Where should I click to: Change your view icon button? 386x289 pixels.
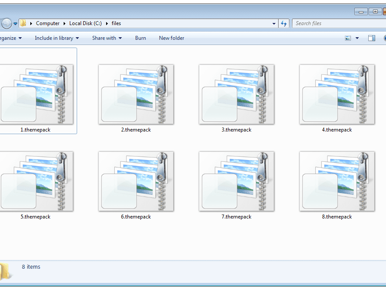pos(348,38)
